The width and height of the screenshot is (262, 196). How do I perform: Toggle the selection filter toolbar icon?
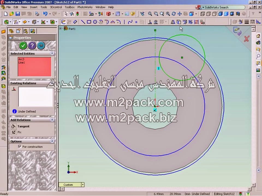coord(72,14)
